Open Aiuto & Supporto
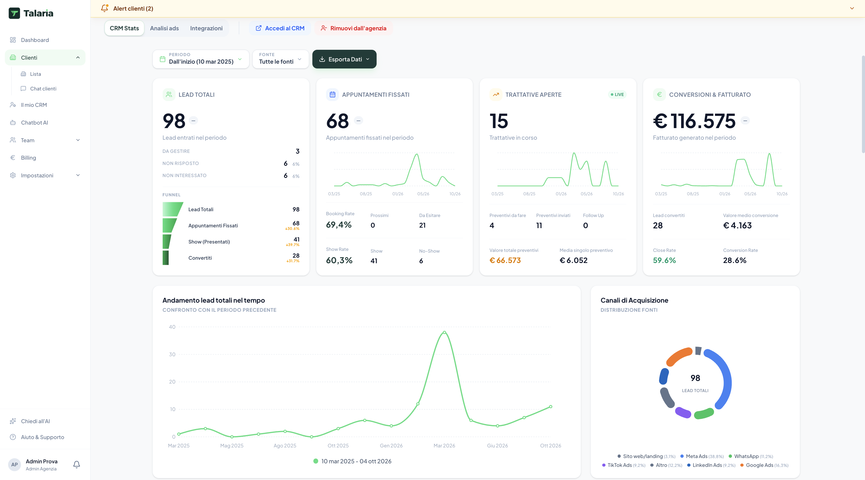This screenshot has width=865, height=480. click(45, 437)
